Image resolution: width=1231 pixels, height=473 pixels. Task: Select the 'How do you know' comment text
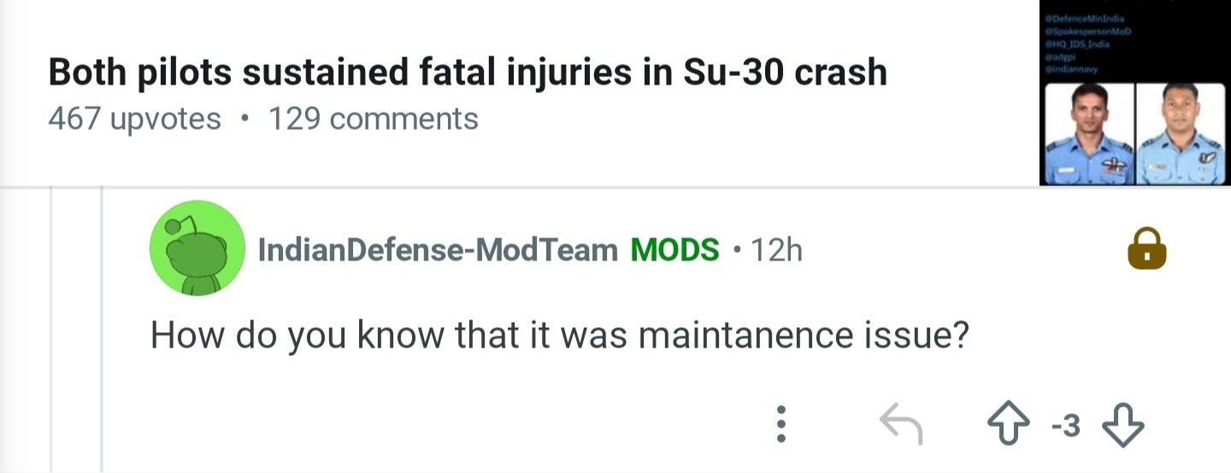(559, 334)
